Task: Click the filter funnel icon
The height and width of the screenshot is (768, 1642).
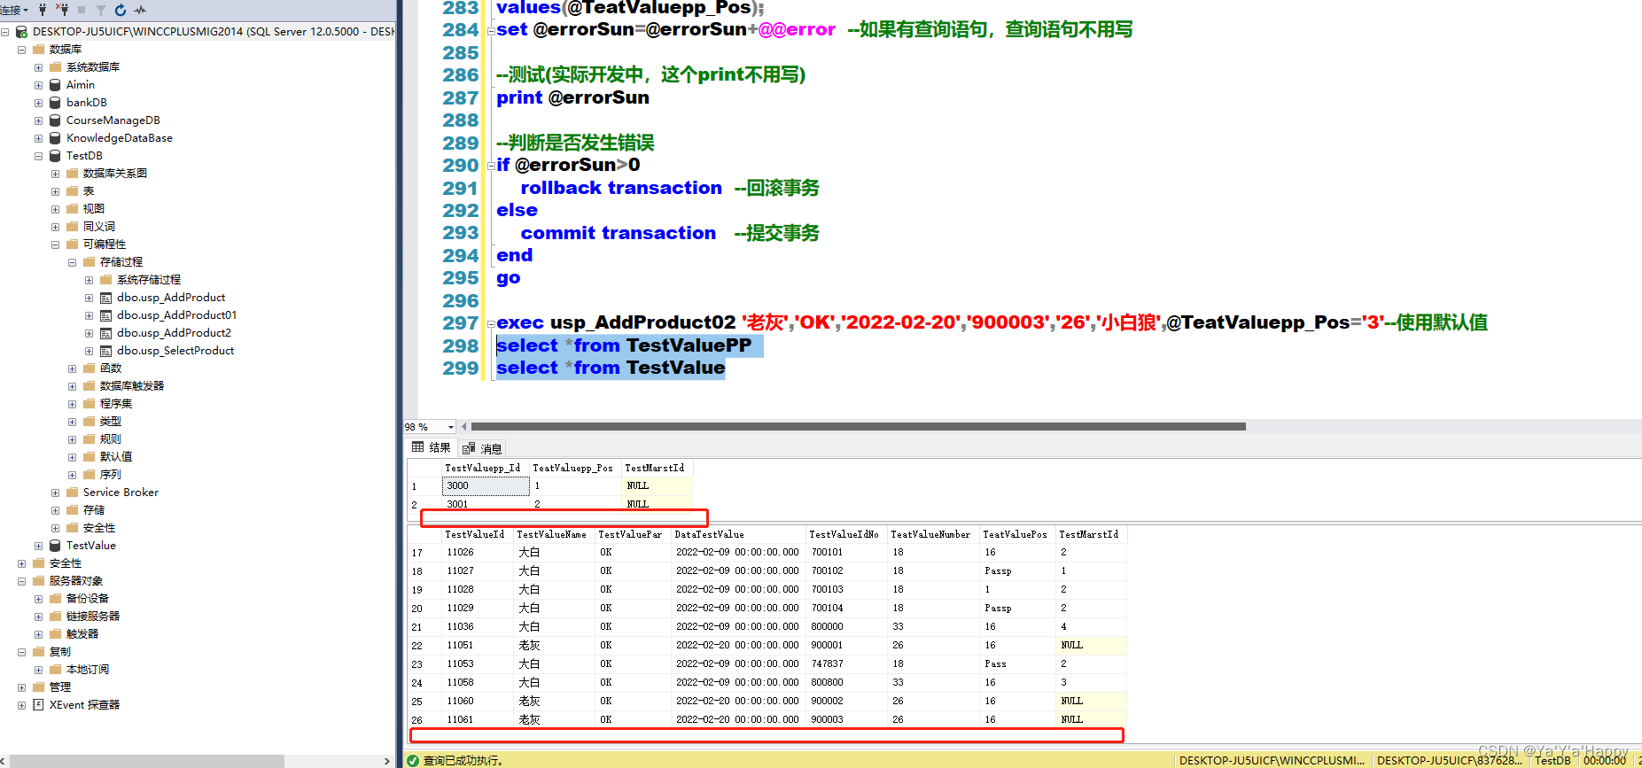Action: [100, 11]
